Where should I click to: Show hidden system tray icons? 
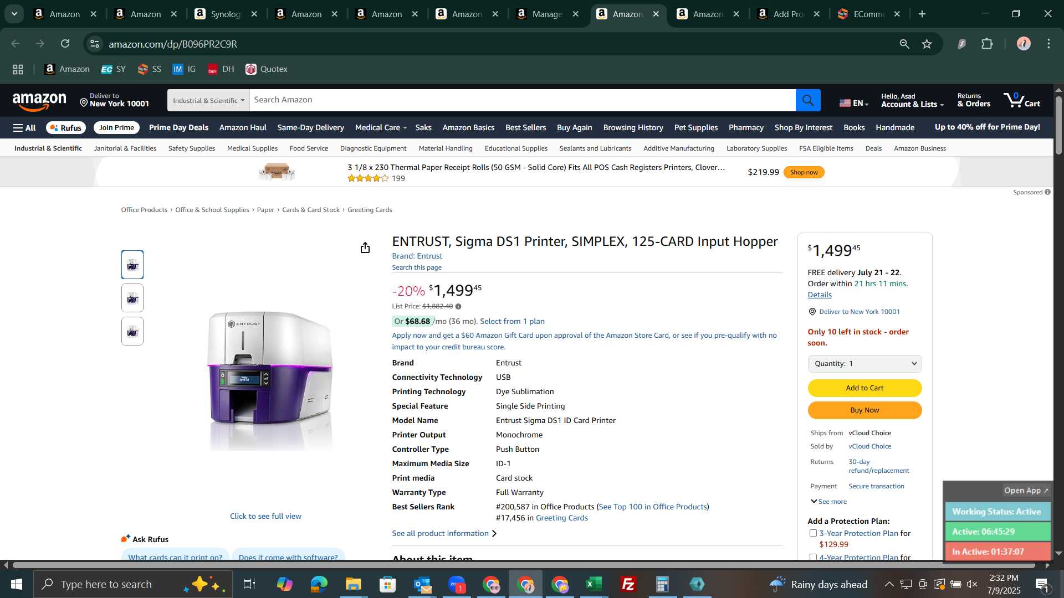pyautogui.click(x=888, y=584)
